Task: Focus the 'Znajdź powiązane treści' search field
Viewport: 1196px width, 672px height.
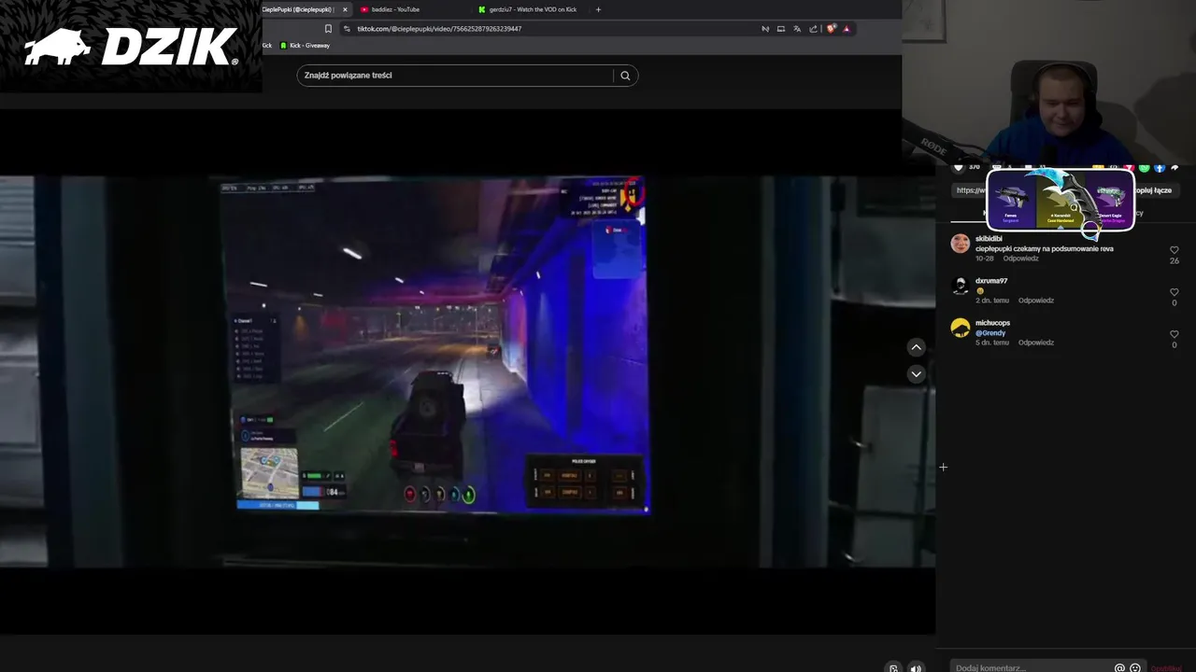Action: (456, 76)
